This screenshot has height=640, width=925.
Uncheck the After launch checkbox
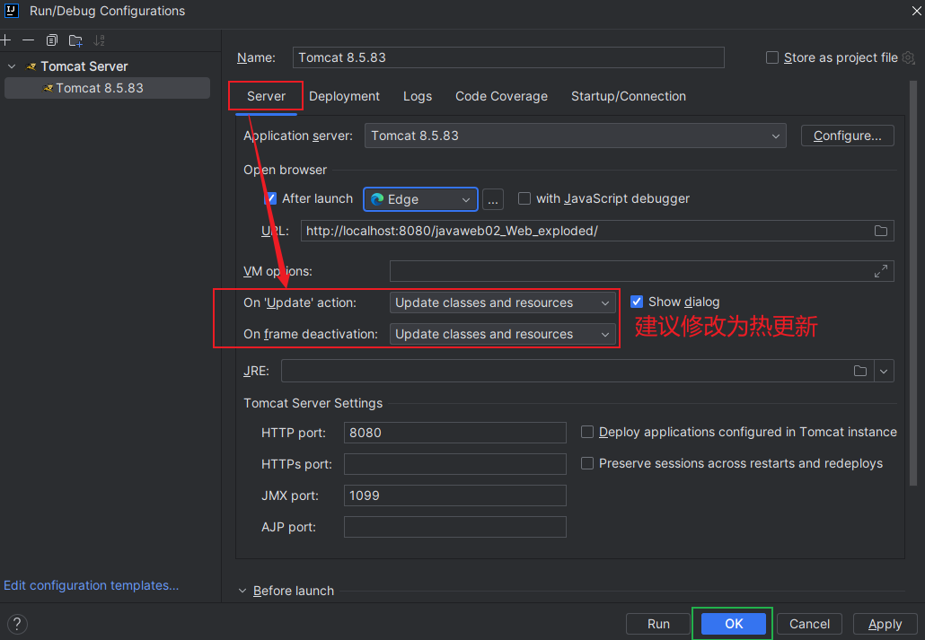tap(270, 198)
